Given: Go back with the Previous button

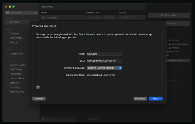Looking at the screenshot, I should (140, 99).
